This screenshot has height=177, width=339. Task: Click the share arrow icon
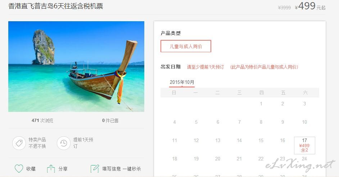coord(51,169)
